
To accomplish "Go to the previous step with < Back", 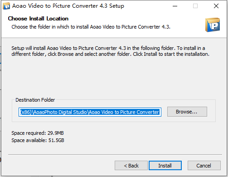I will (131, 166).
